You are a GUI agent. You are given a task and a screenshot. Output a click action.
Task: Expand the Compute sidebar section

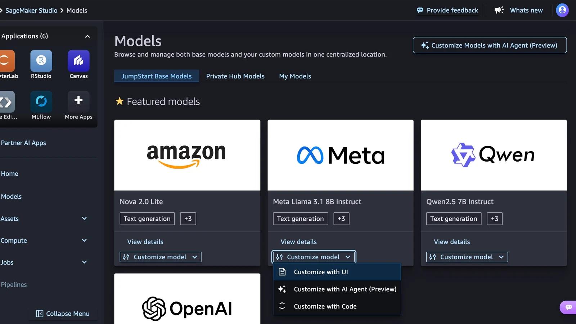tap(85, 240)
